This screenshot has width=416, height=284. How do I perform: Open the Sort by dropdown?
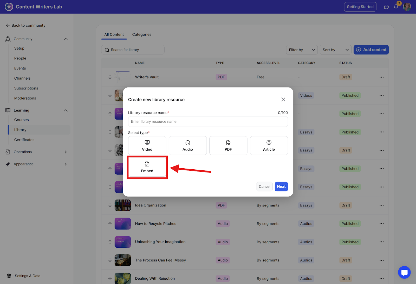coord(335,50)
